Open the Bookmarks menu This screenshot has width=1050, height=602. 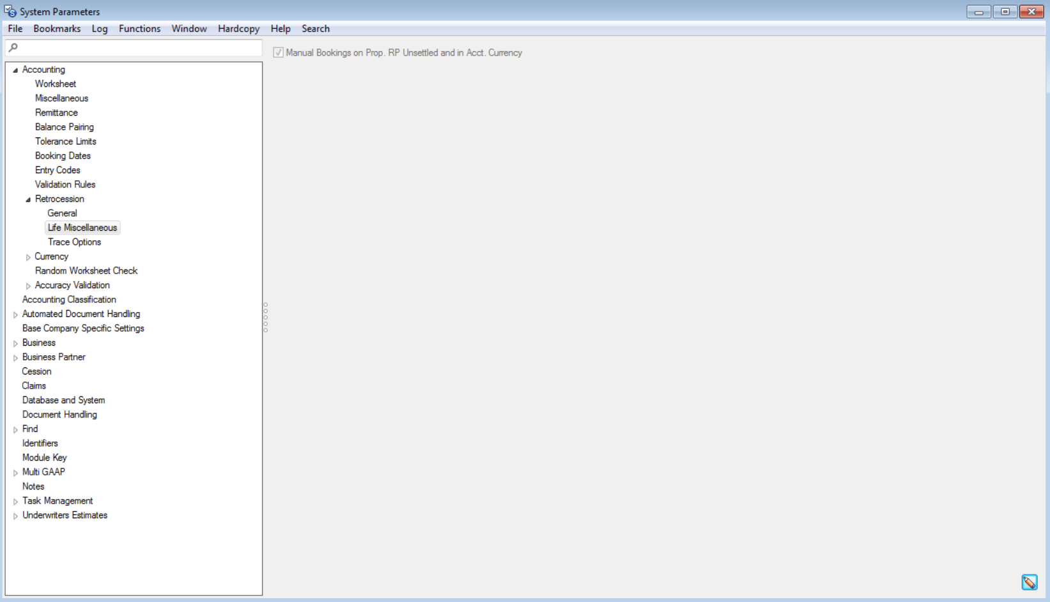pos(57,29)
